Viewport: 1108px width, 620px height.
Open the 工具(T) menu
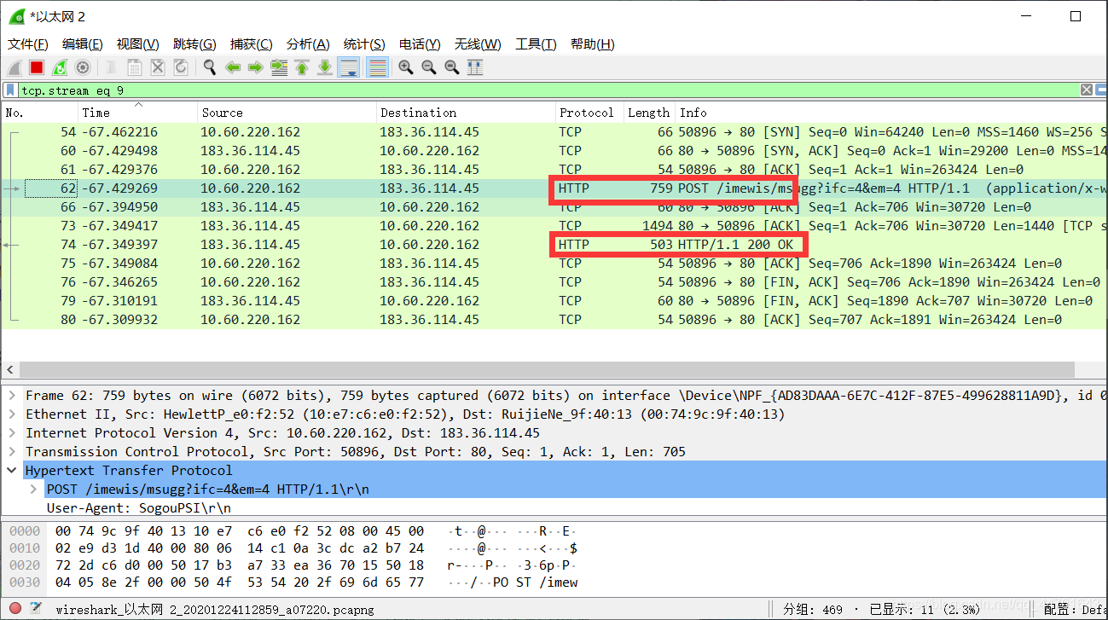pos(536,44)
